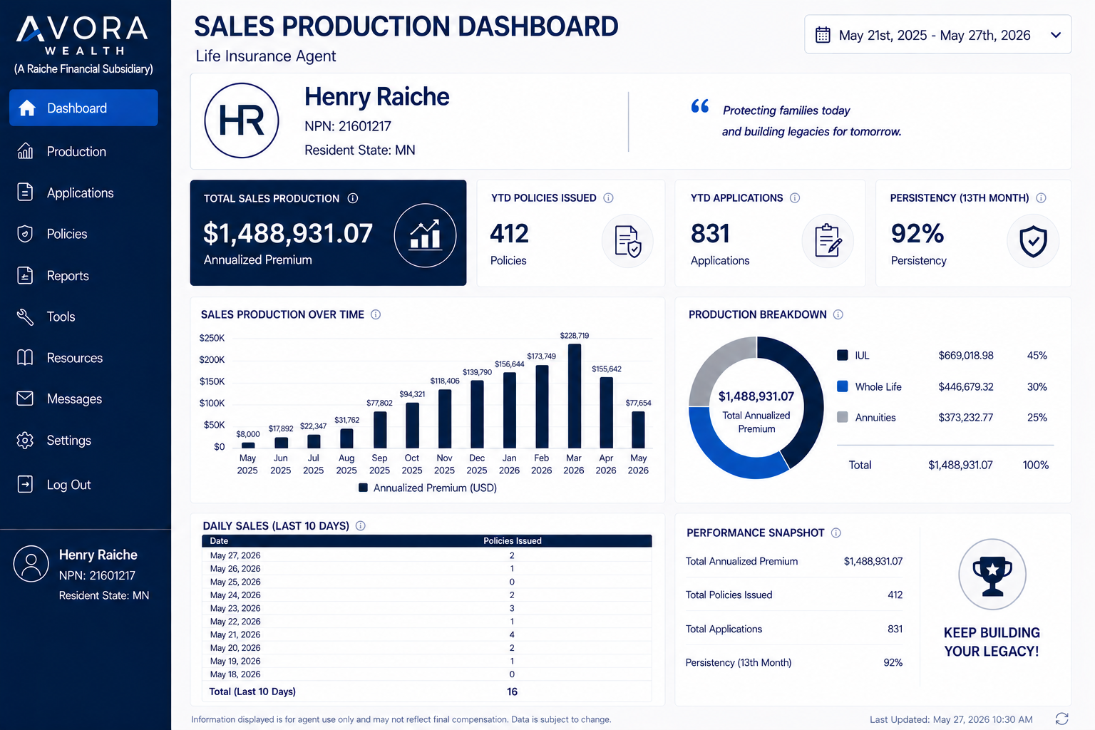Open the Policies menu item
This screenshot has width=1095, height=730.
[x=67, y=234]
